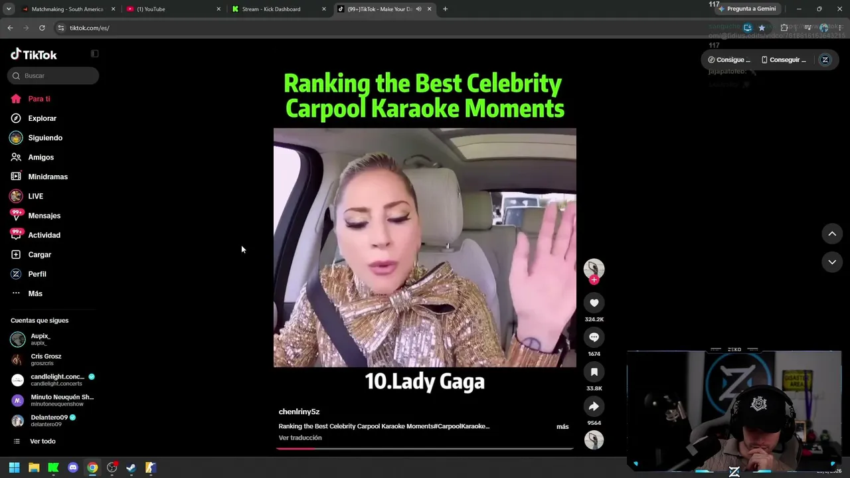This screenshot has height=478, width=850.
Task: Go to Explorar
Action: [x=42, y=118]
